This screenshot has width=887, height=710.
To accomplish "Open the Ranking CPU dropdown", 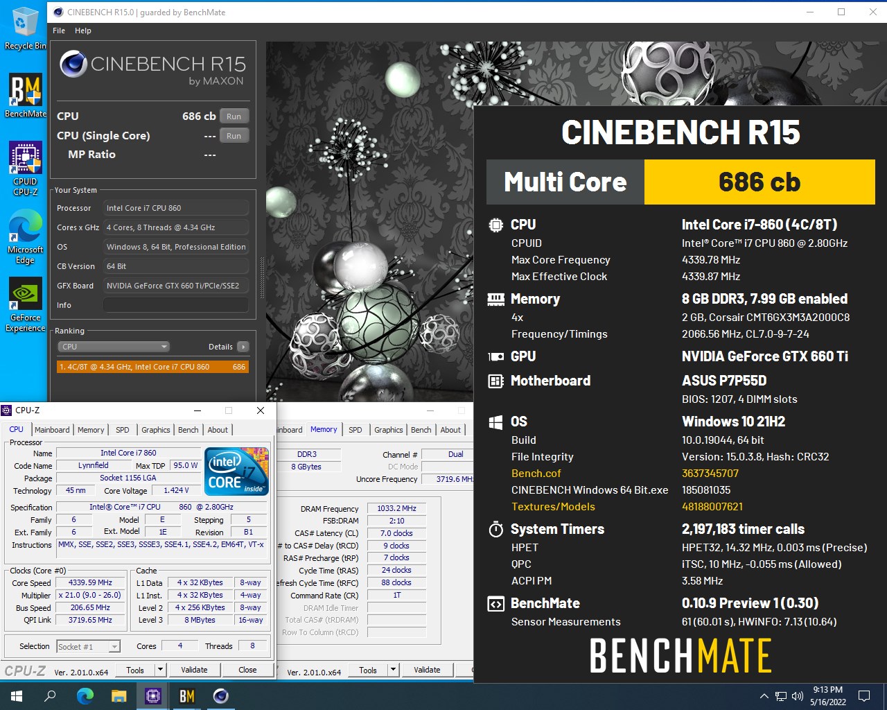I will tap(114, 347).
